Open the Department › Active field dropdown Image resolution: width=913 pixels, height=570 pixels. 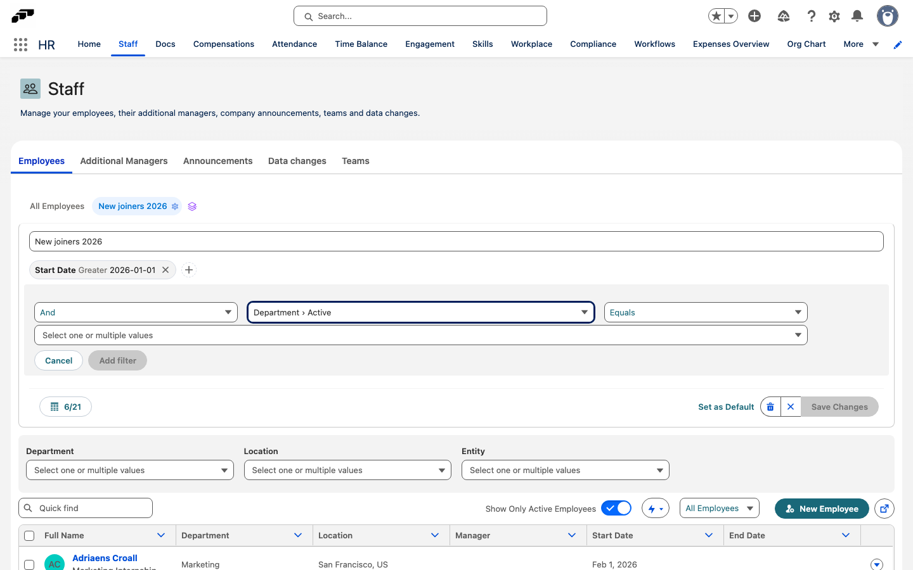[421, 312]
